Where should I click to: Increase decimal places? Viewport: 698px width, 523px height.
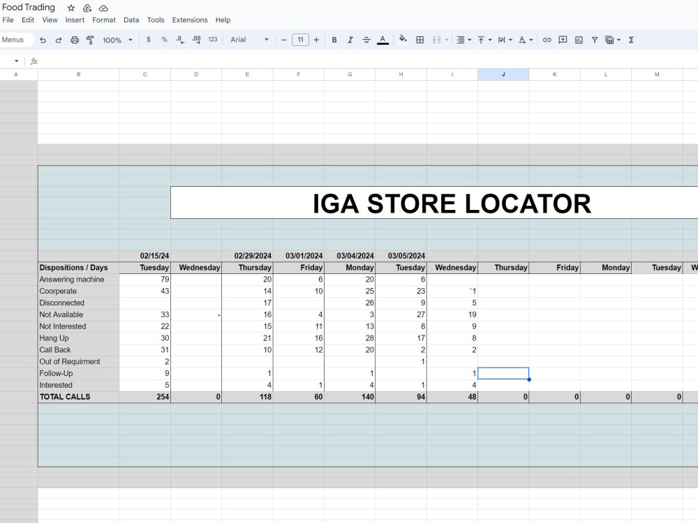point(196,40)
